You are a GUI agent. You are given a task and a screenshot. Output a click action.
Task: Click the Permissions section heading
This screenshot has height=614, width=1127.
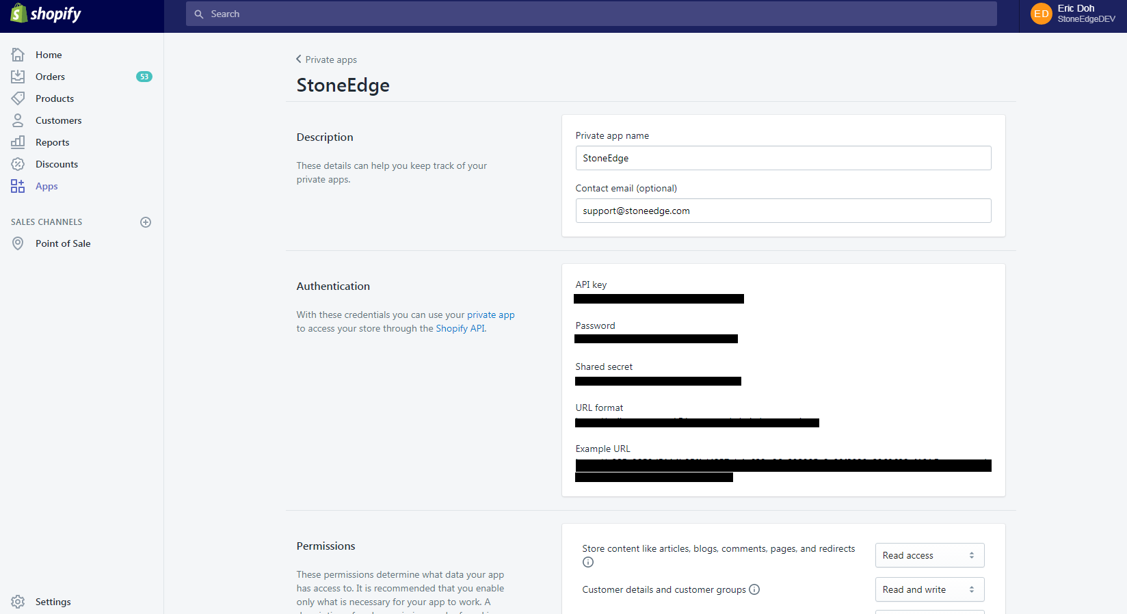click(x=326, y=546)
